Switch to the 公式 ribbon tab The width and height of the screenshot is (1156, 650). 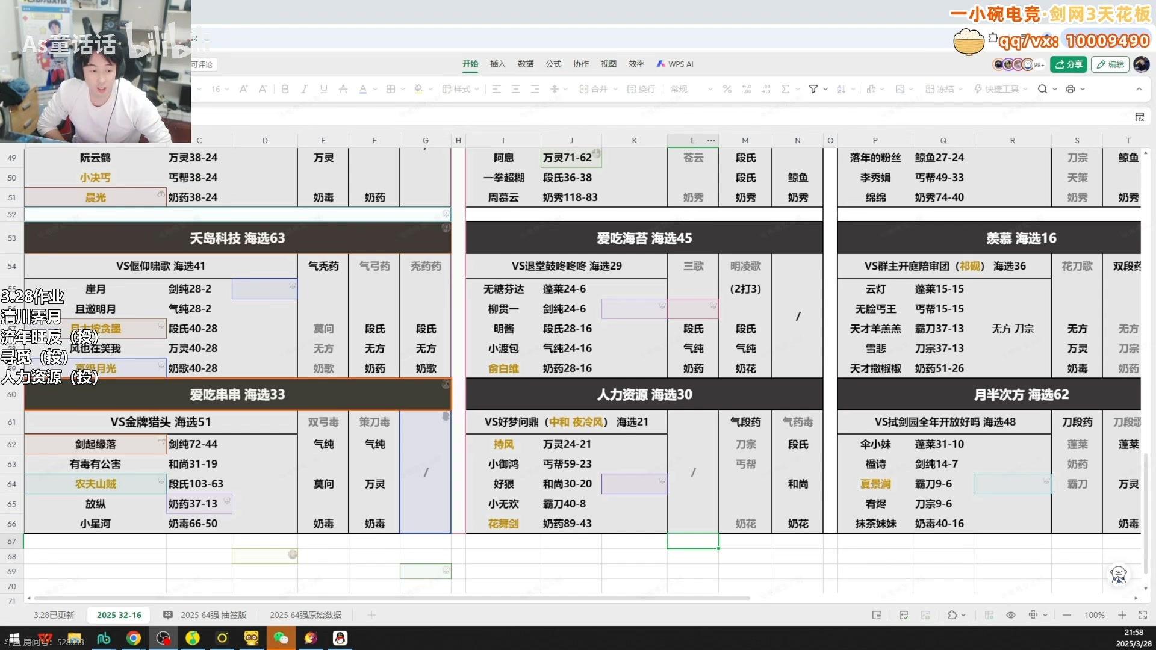pyautogui.click(x=553, y=64)
